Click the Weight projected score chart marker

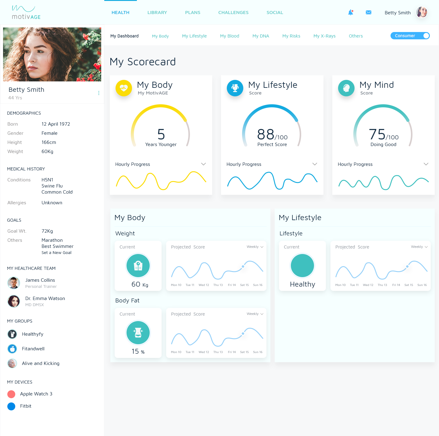pyautogui.click(x=243, y=266)
